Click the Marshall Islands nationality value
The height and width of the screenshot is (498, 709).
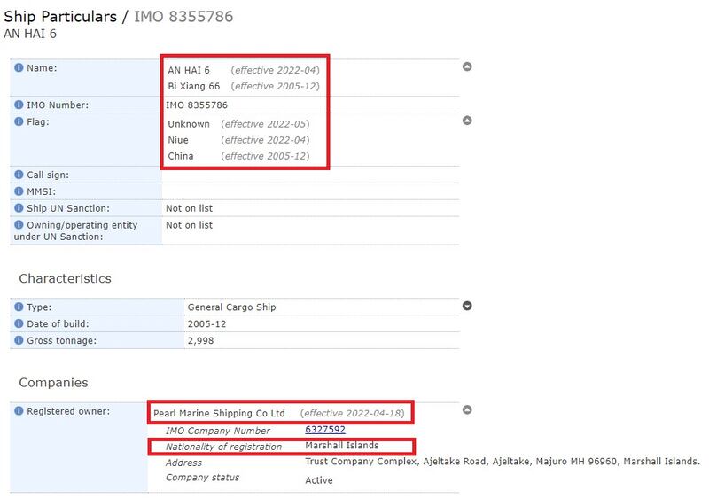tap(342, 445)
